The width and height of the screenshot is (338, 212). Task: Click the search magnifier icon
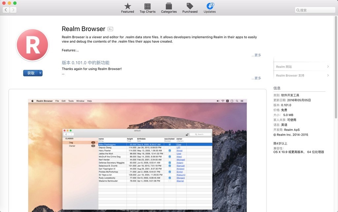click(298, 10)
